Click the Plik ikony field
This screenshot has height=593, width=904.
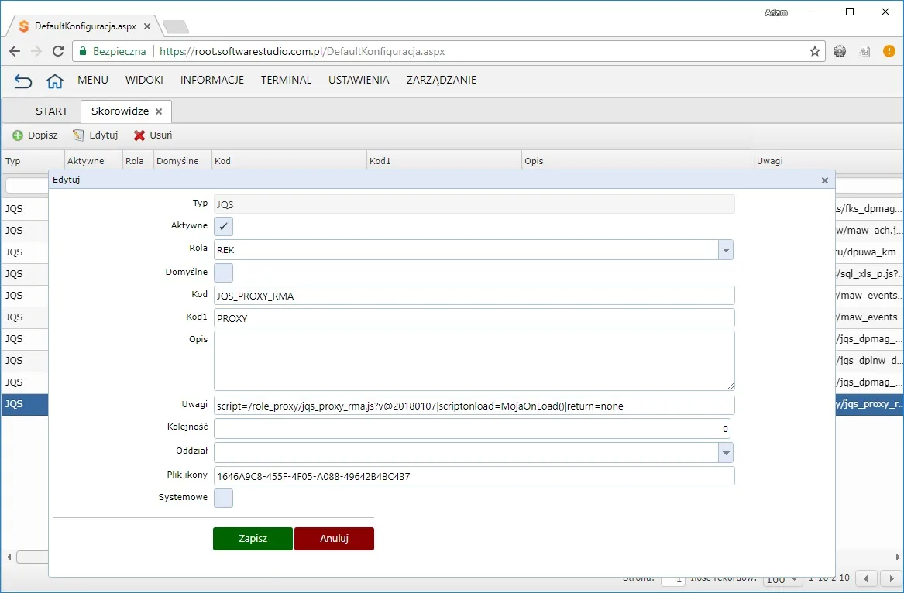coord(474,476)
